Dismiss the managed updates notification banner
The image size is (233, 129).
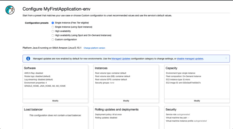pos(226,58)
